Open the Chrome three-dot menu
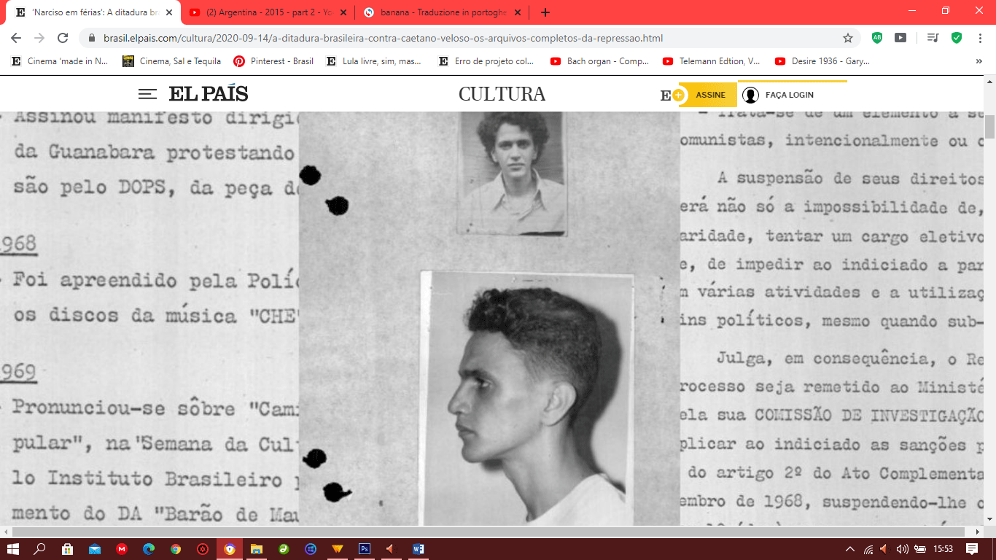Viewport: 996px width, 560px height. point(980,38)
